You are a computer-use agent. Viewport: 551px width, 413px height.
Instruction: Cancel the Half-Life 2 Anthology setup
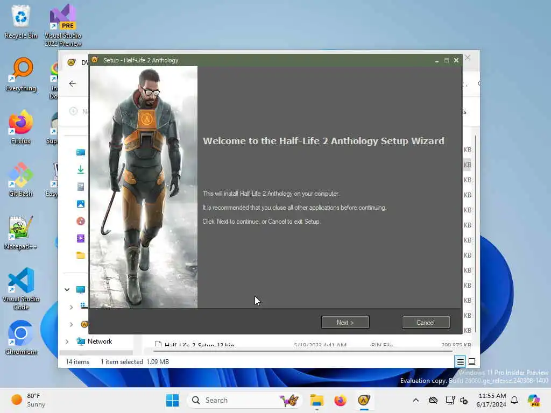pyautogui.click(x=426, y=323)
